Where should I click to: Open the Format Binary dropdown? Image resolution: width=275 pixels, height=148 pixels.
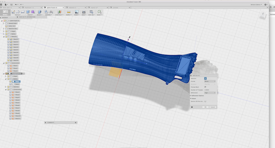210,81
